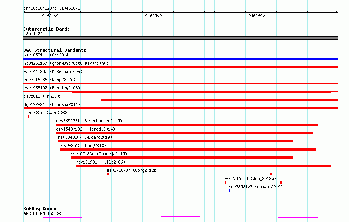349x222 pixels.
Task: Select the red bar under nsv131991
Action: tap(204, 166)
